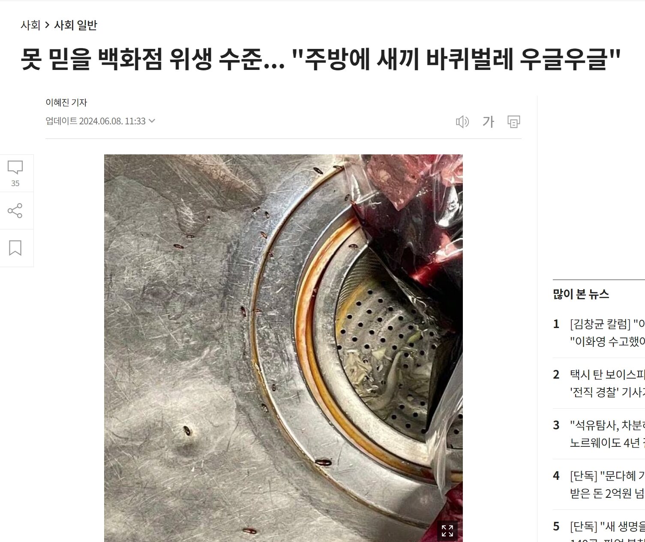
Task: Click the 많이 본 뉴스 heading
Action: [x=581, y=294]
